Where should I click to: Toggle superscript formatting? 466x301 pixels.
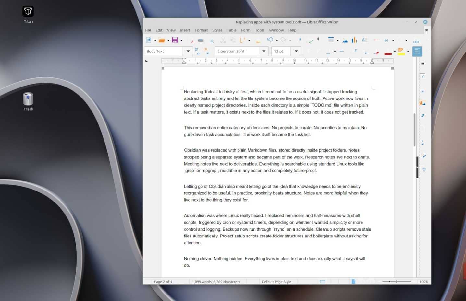pos(355,51)
